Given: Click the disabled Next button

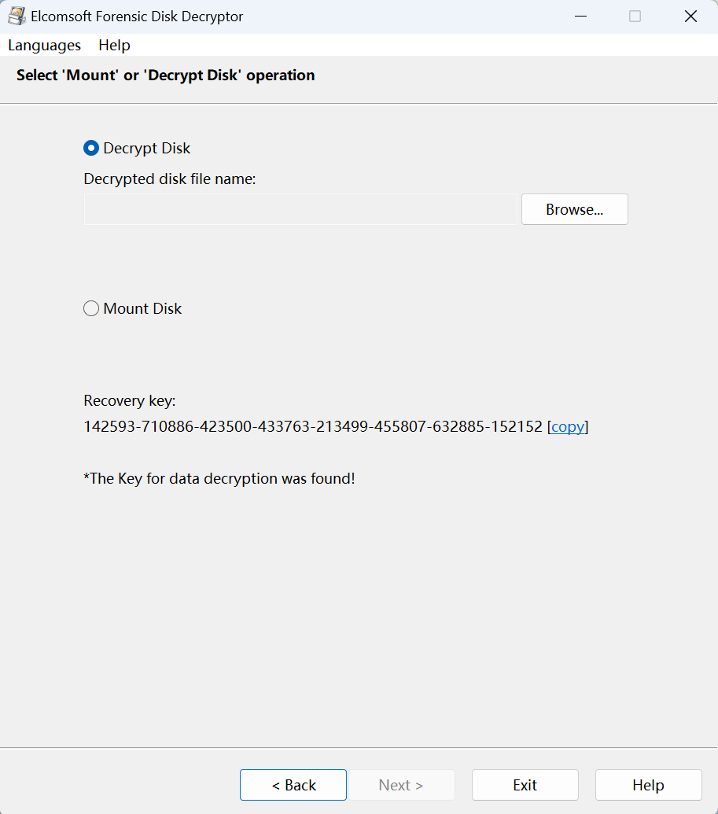Looking at the screenshot, I should [401, 785].
